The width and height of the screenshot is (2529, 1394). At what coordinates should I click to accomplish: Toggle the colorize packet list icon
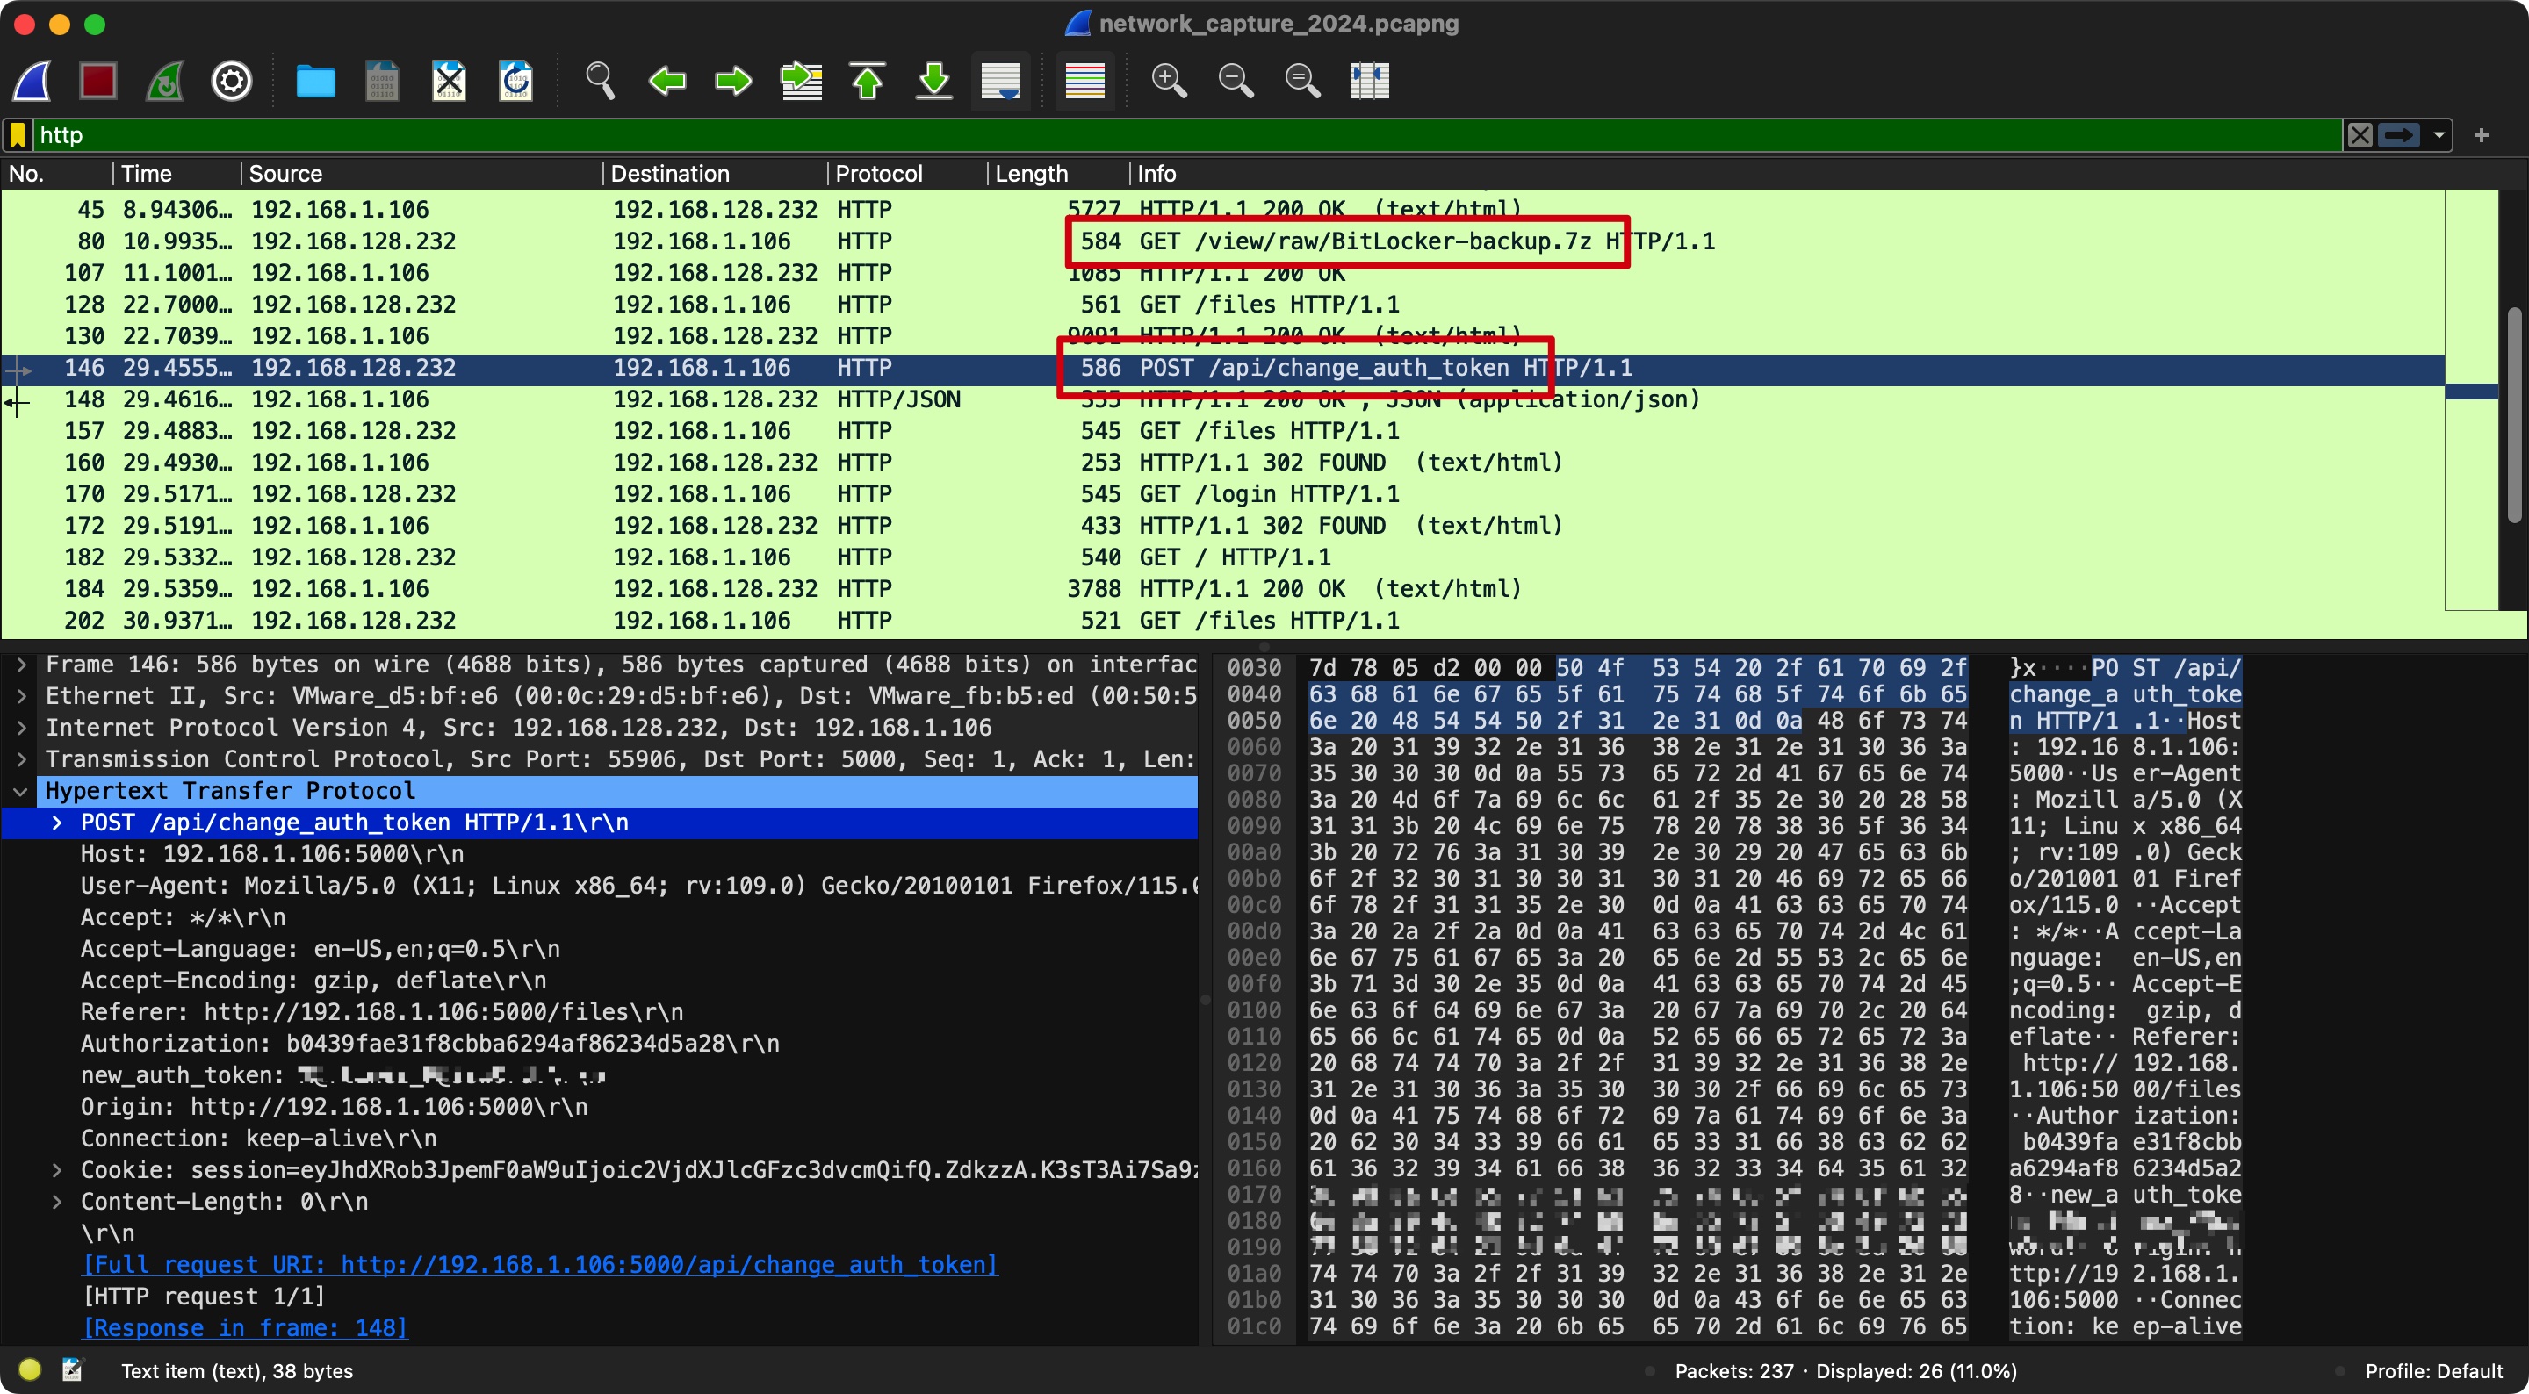(1084, 81)
